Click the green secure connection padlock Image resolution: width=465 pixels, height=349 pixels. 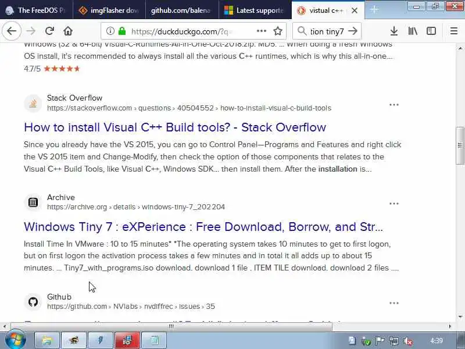pyautogui.click(x=122, y=31)
